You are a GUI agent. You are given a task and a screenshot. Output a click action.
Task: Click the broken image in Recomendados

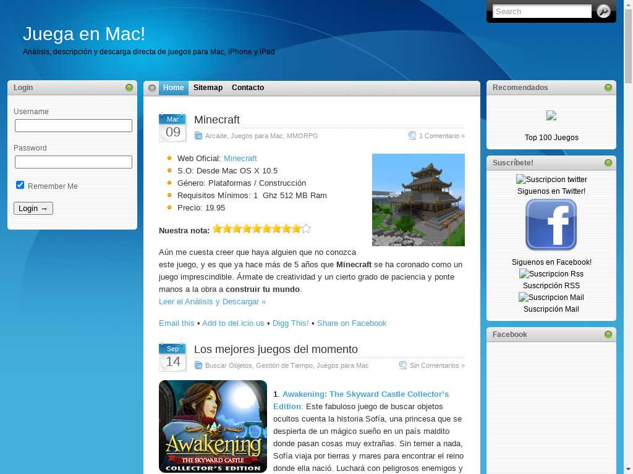[551, 115]
